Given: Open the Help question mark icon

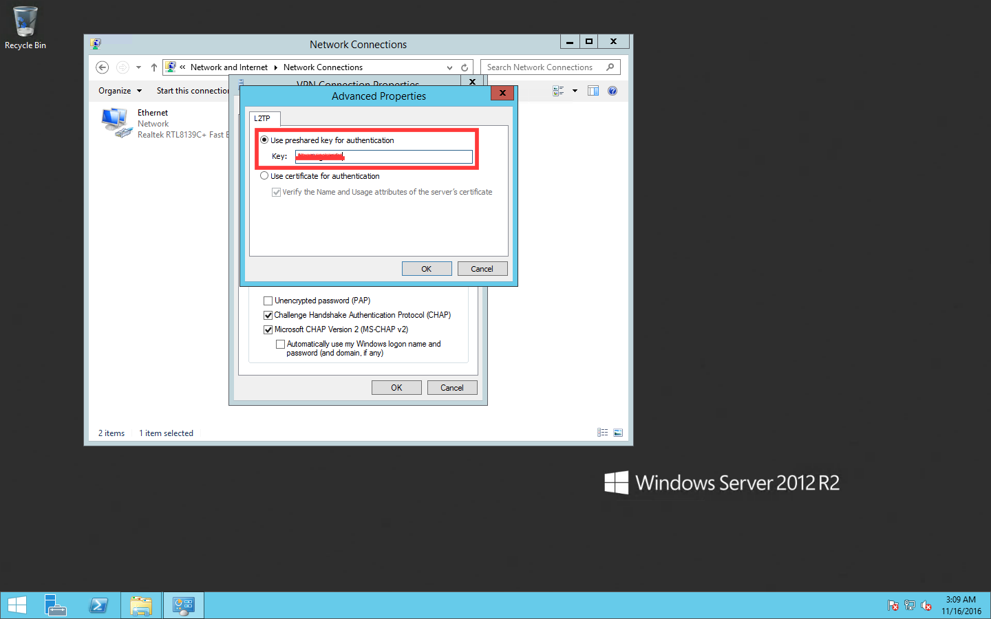Looking at the screenshot, I should (x=612, y=91).
